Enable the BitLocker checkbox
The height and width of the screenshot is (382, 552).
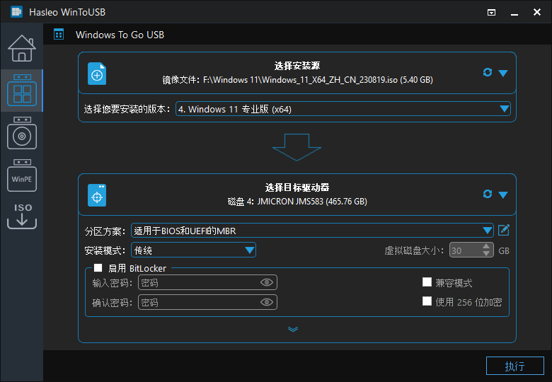click(98, 268)
